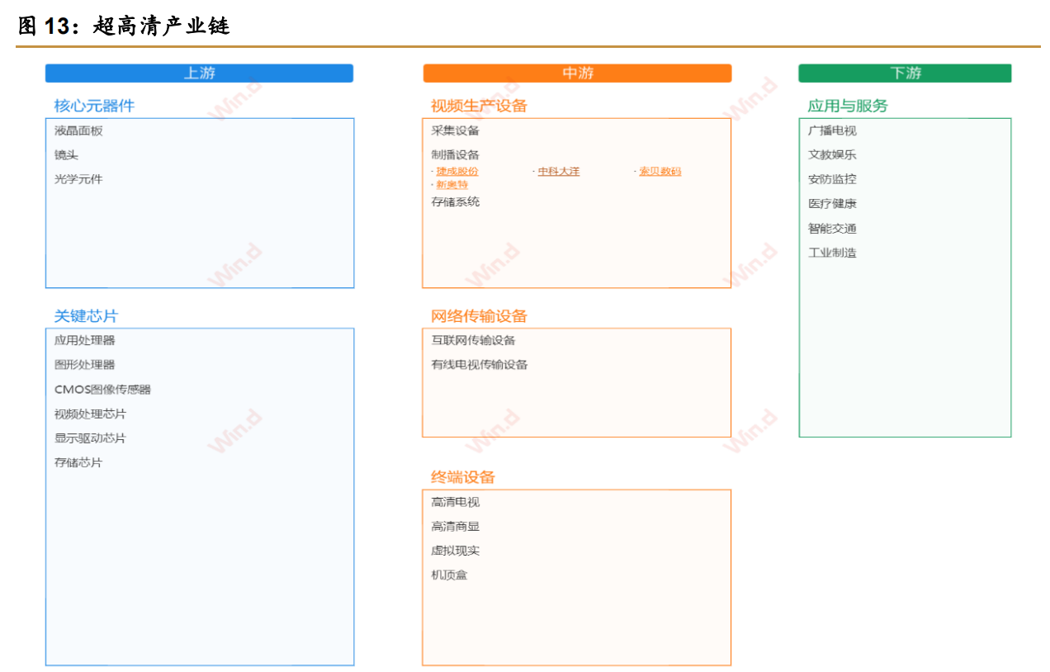Open the 中科大洋 company link
Image resolution: width=1050 pixels, height=672 pixels.
tap(559, 172)
